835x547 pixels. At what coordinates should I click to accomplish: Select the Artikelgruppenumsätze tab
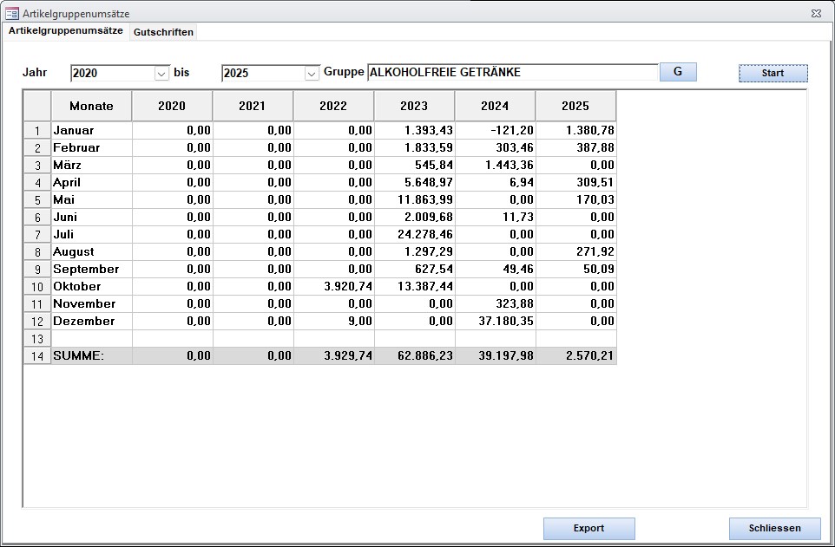(x=66, y=30)
